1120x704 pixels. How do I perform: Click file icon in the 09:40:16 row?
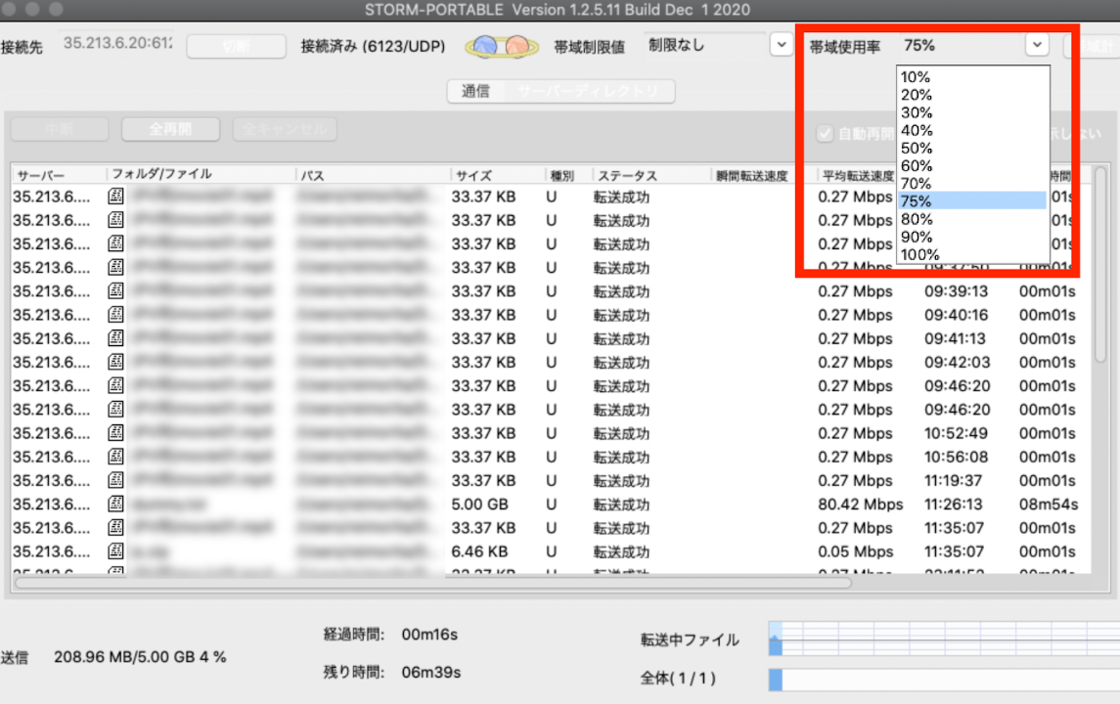(115, 314)
